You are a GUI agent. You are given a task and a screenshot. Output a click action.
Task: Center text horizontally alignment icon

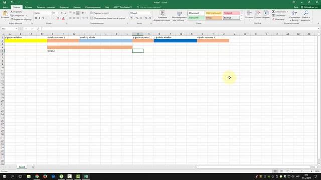click(74, 18)
